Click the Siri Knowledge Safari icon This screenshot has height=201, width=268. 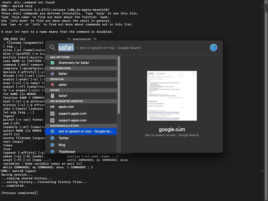tap(52, 74)
